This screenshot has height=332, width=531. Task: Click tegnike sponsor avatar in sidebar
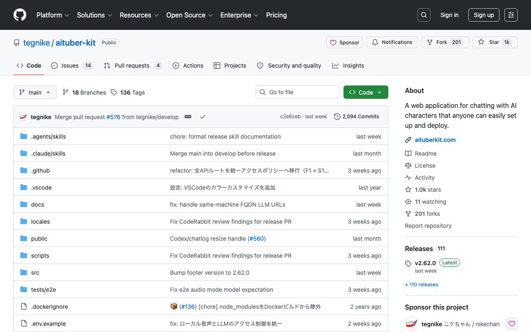(x=412, y=324)
